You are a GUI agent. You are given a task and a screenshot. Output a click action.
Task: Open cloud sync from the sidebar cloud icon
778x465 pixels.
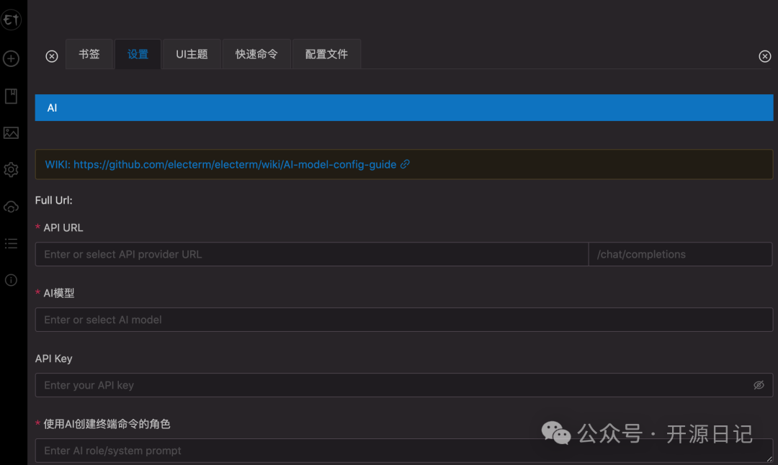(11, 207)
